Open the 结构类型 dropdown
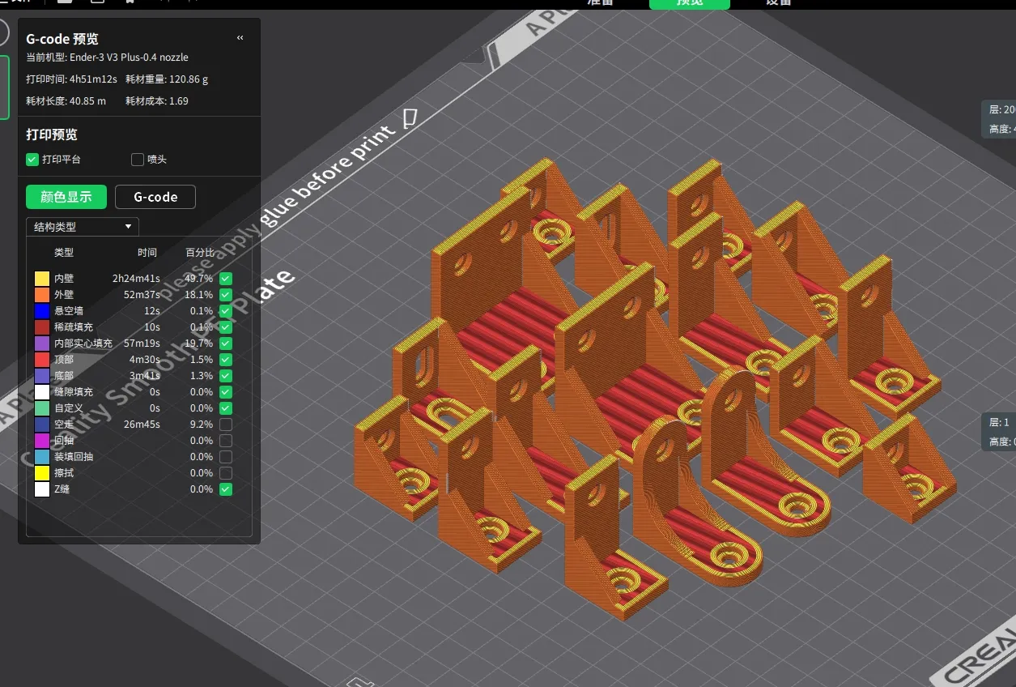 [x=83, y=227]
